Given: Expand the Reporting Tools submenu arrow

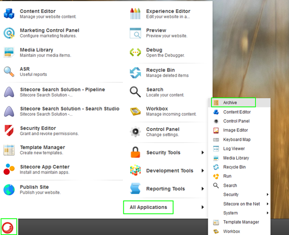Looking at the screenshot, I should pos(202,189).
